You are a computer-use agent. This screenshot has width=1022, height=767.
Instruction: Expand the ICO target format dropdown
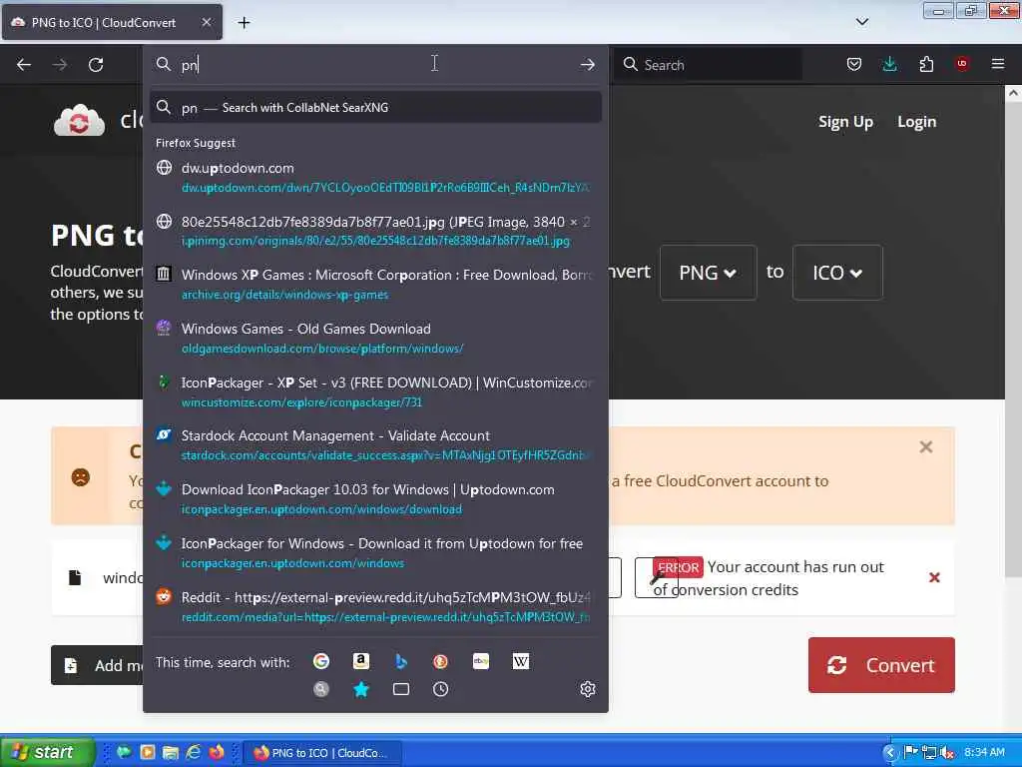pos(837,273)
